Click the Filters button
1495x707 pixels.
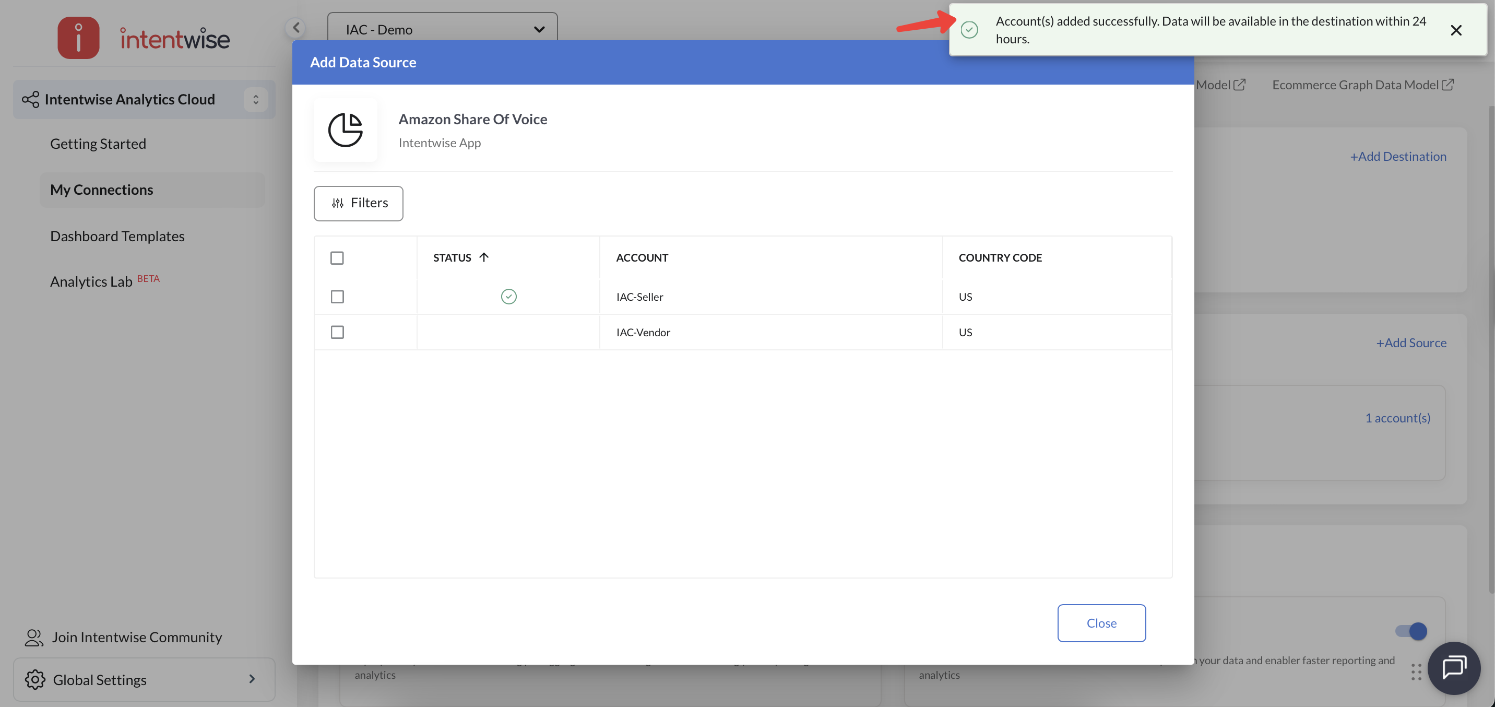click(358, 203)
